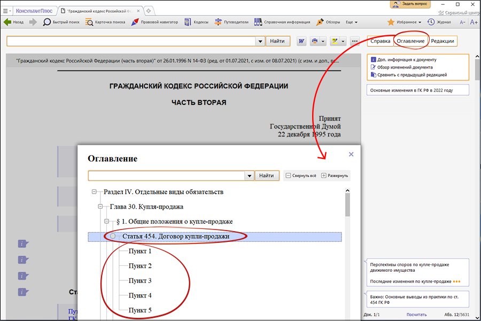Click Найти in the Оглавление window
Screen dimensions: 481x321
tap(267, 175)
